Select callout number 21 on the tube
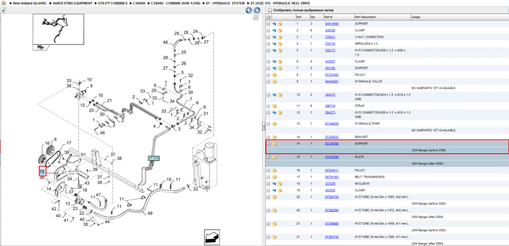The width and height of the screenshot is (509, 246). [109, 100]
